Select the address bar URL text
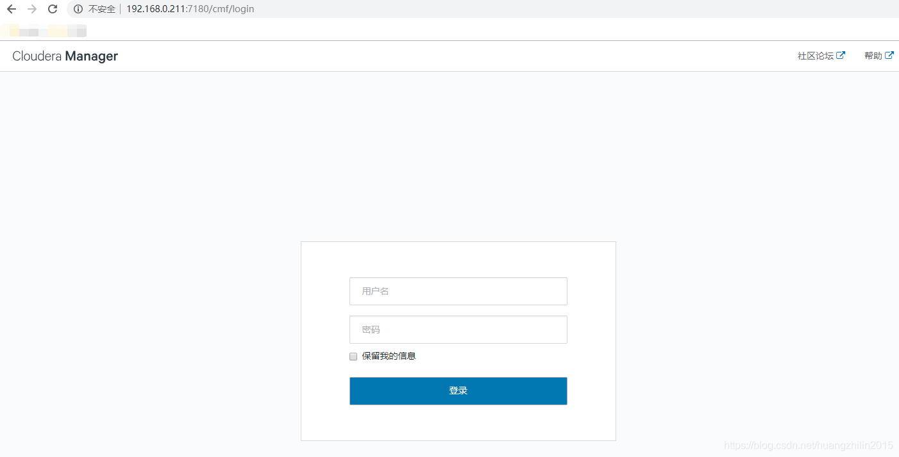899x457 pixels. pyautogui.click(x=190, y=9)
